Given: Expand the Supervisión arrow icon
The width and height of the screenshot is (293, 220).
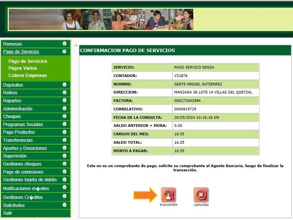Looking at the screenshot, I should tap(64, 156).
